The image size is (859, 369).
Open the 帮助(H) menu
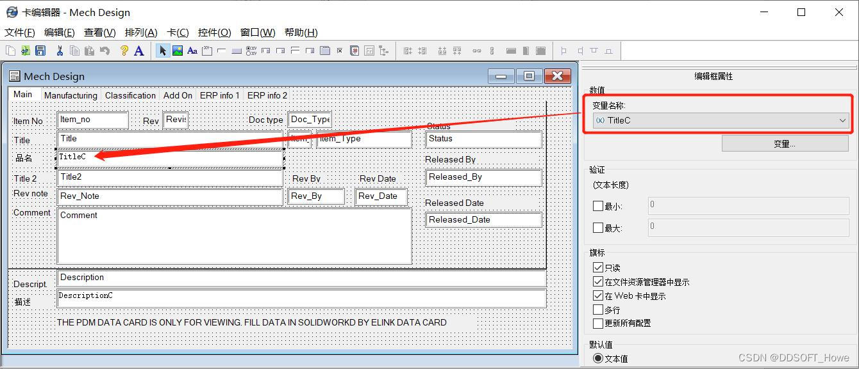tap(301, 32)
